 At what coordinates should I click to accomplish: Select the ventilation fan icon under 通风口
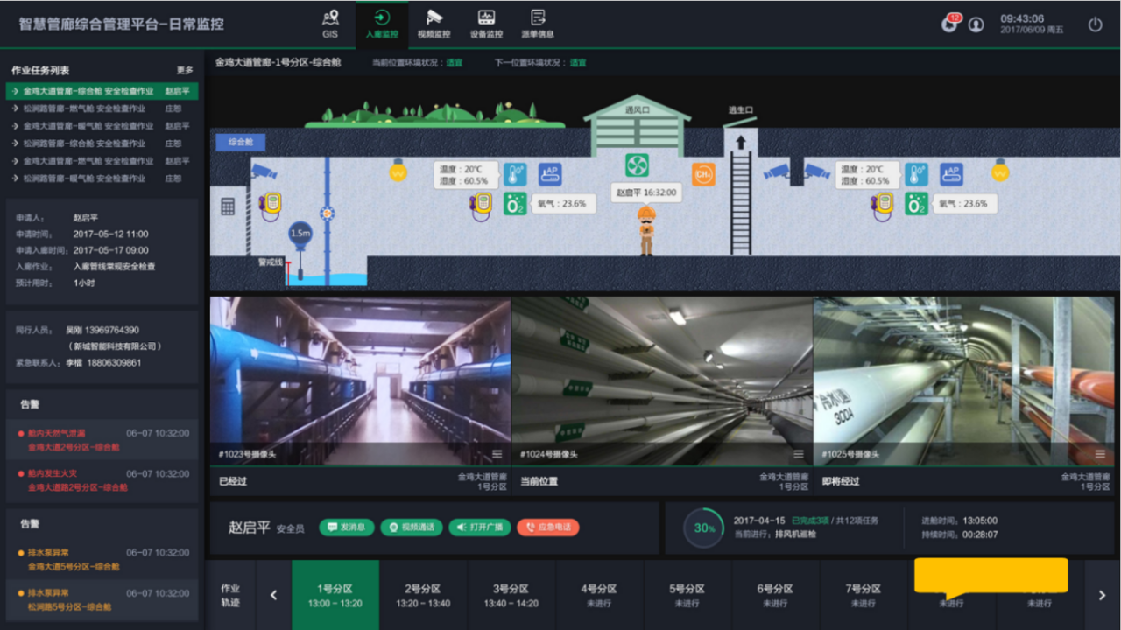637,165
